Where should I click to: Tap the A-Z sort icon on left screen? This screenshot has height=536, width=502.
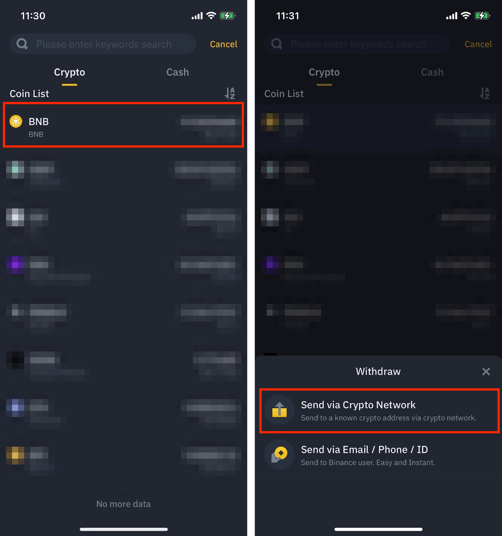[x=230, y=93]
